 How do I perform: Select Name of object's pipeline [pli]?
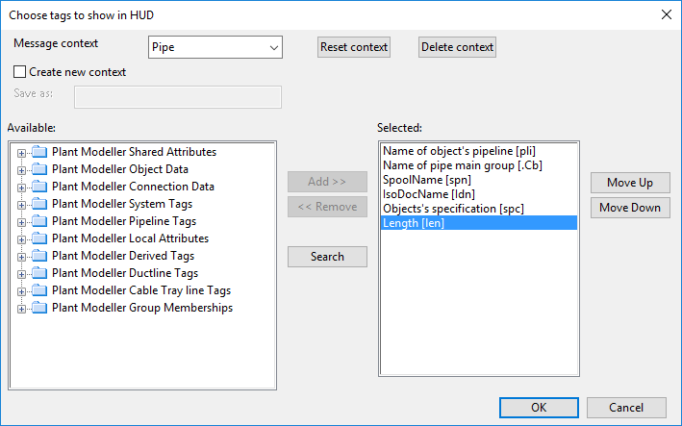coord(478,151)
